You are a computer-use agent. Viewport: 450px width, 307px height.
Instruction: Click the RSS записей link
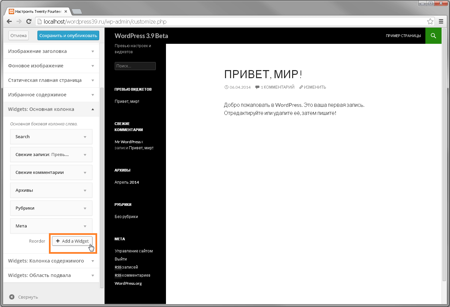click(x=126, y=267)
